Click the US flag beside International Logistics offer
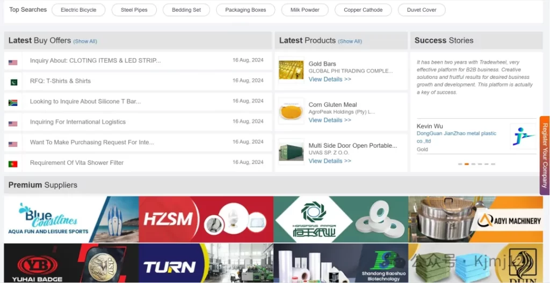The image size is (550, 283). tap(13, 124)
